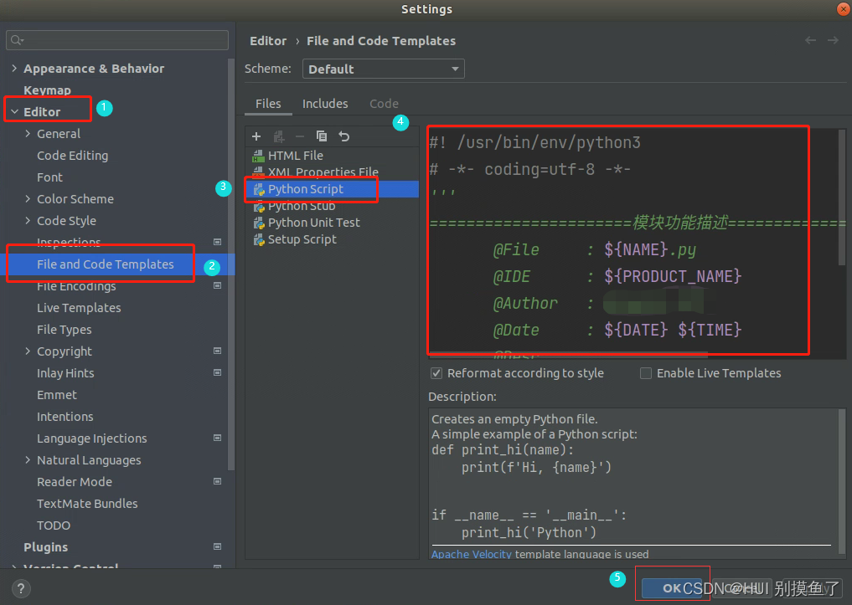Collapse the Editor section chevron
This screenshot has width=852, height=605.
(x=15, y=112)
